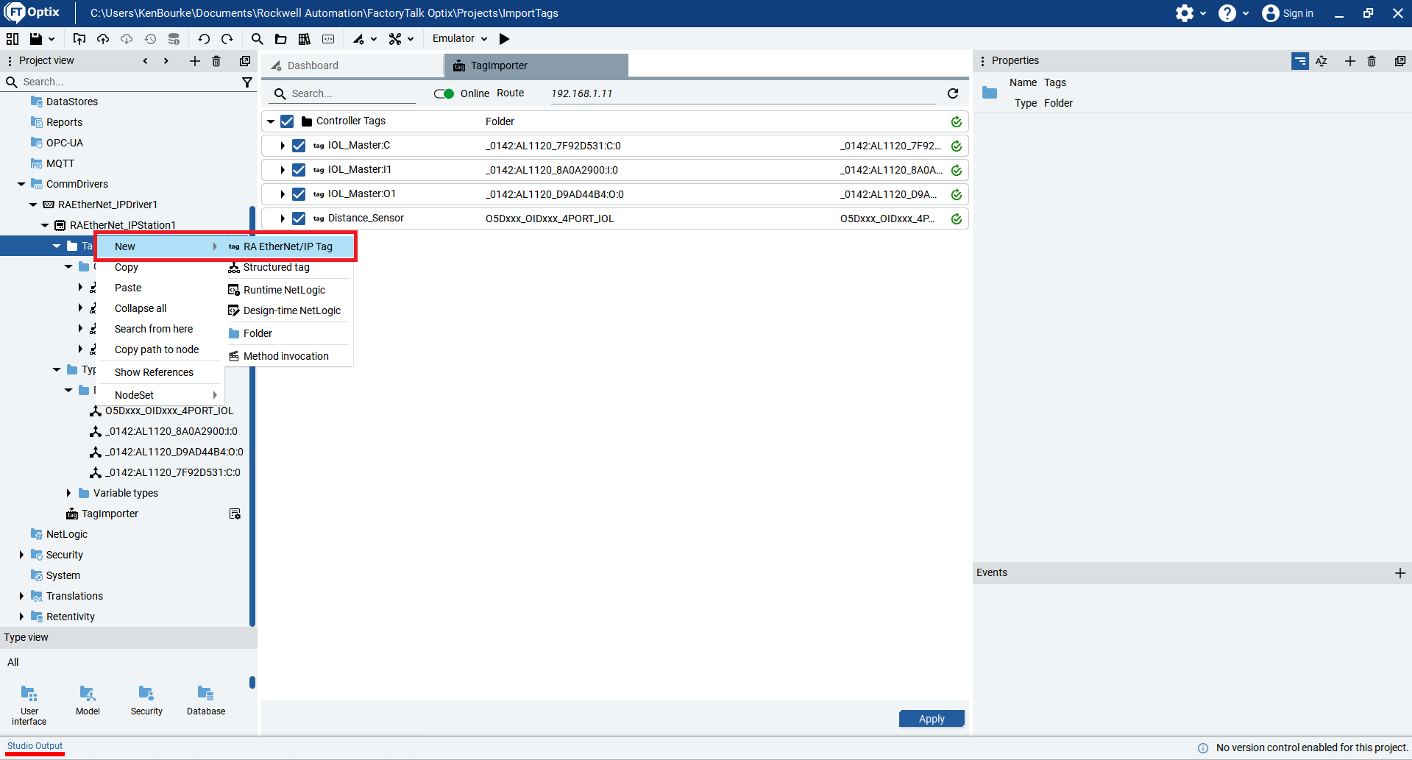Click the Apply button
1412x760 pixels.
coord(932,719)
